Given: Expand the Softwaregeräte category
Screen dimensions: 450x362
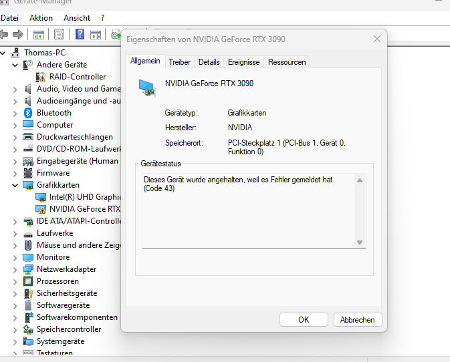Looking at the screenshot, I should click(x=15, y=306).
